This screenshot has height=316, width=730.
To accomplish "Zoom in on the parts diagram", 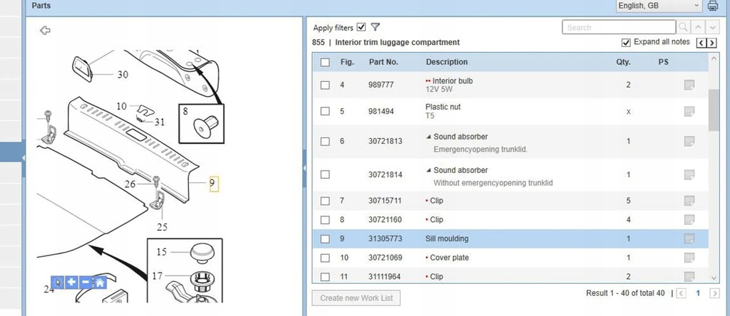I will [73, 283].
